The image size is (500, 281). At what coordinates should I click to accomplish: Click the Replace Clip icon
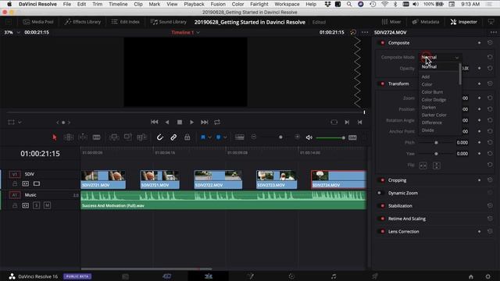141,137
